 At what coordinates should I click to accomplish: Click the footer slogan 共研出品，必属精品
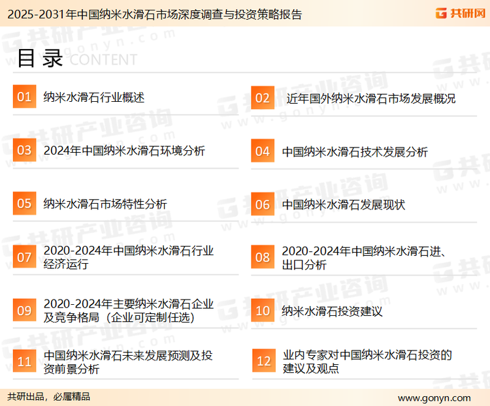point(49,397)
